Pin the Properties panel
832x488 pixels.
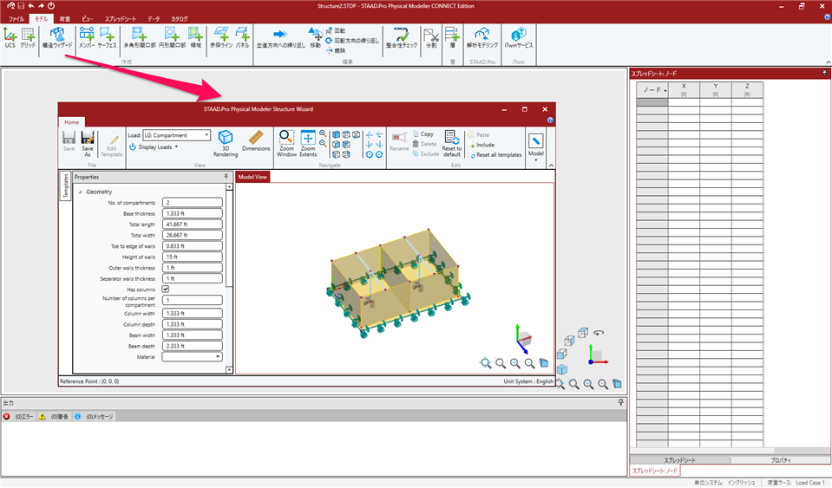(x=226, y=177)
